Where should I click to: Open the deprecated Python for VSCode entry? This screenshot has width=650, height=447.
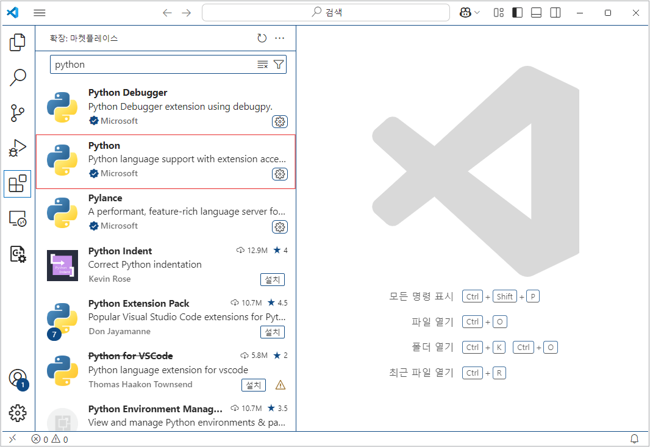[x=166, y=371]
